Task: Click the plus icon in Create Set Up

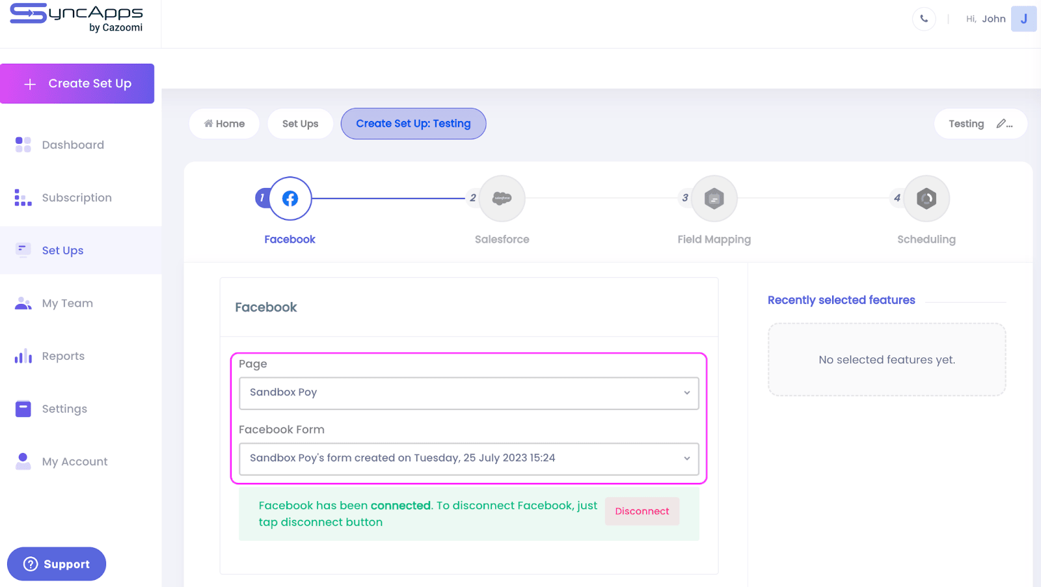Action: point(30,84)
